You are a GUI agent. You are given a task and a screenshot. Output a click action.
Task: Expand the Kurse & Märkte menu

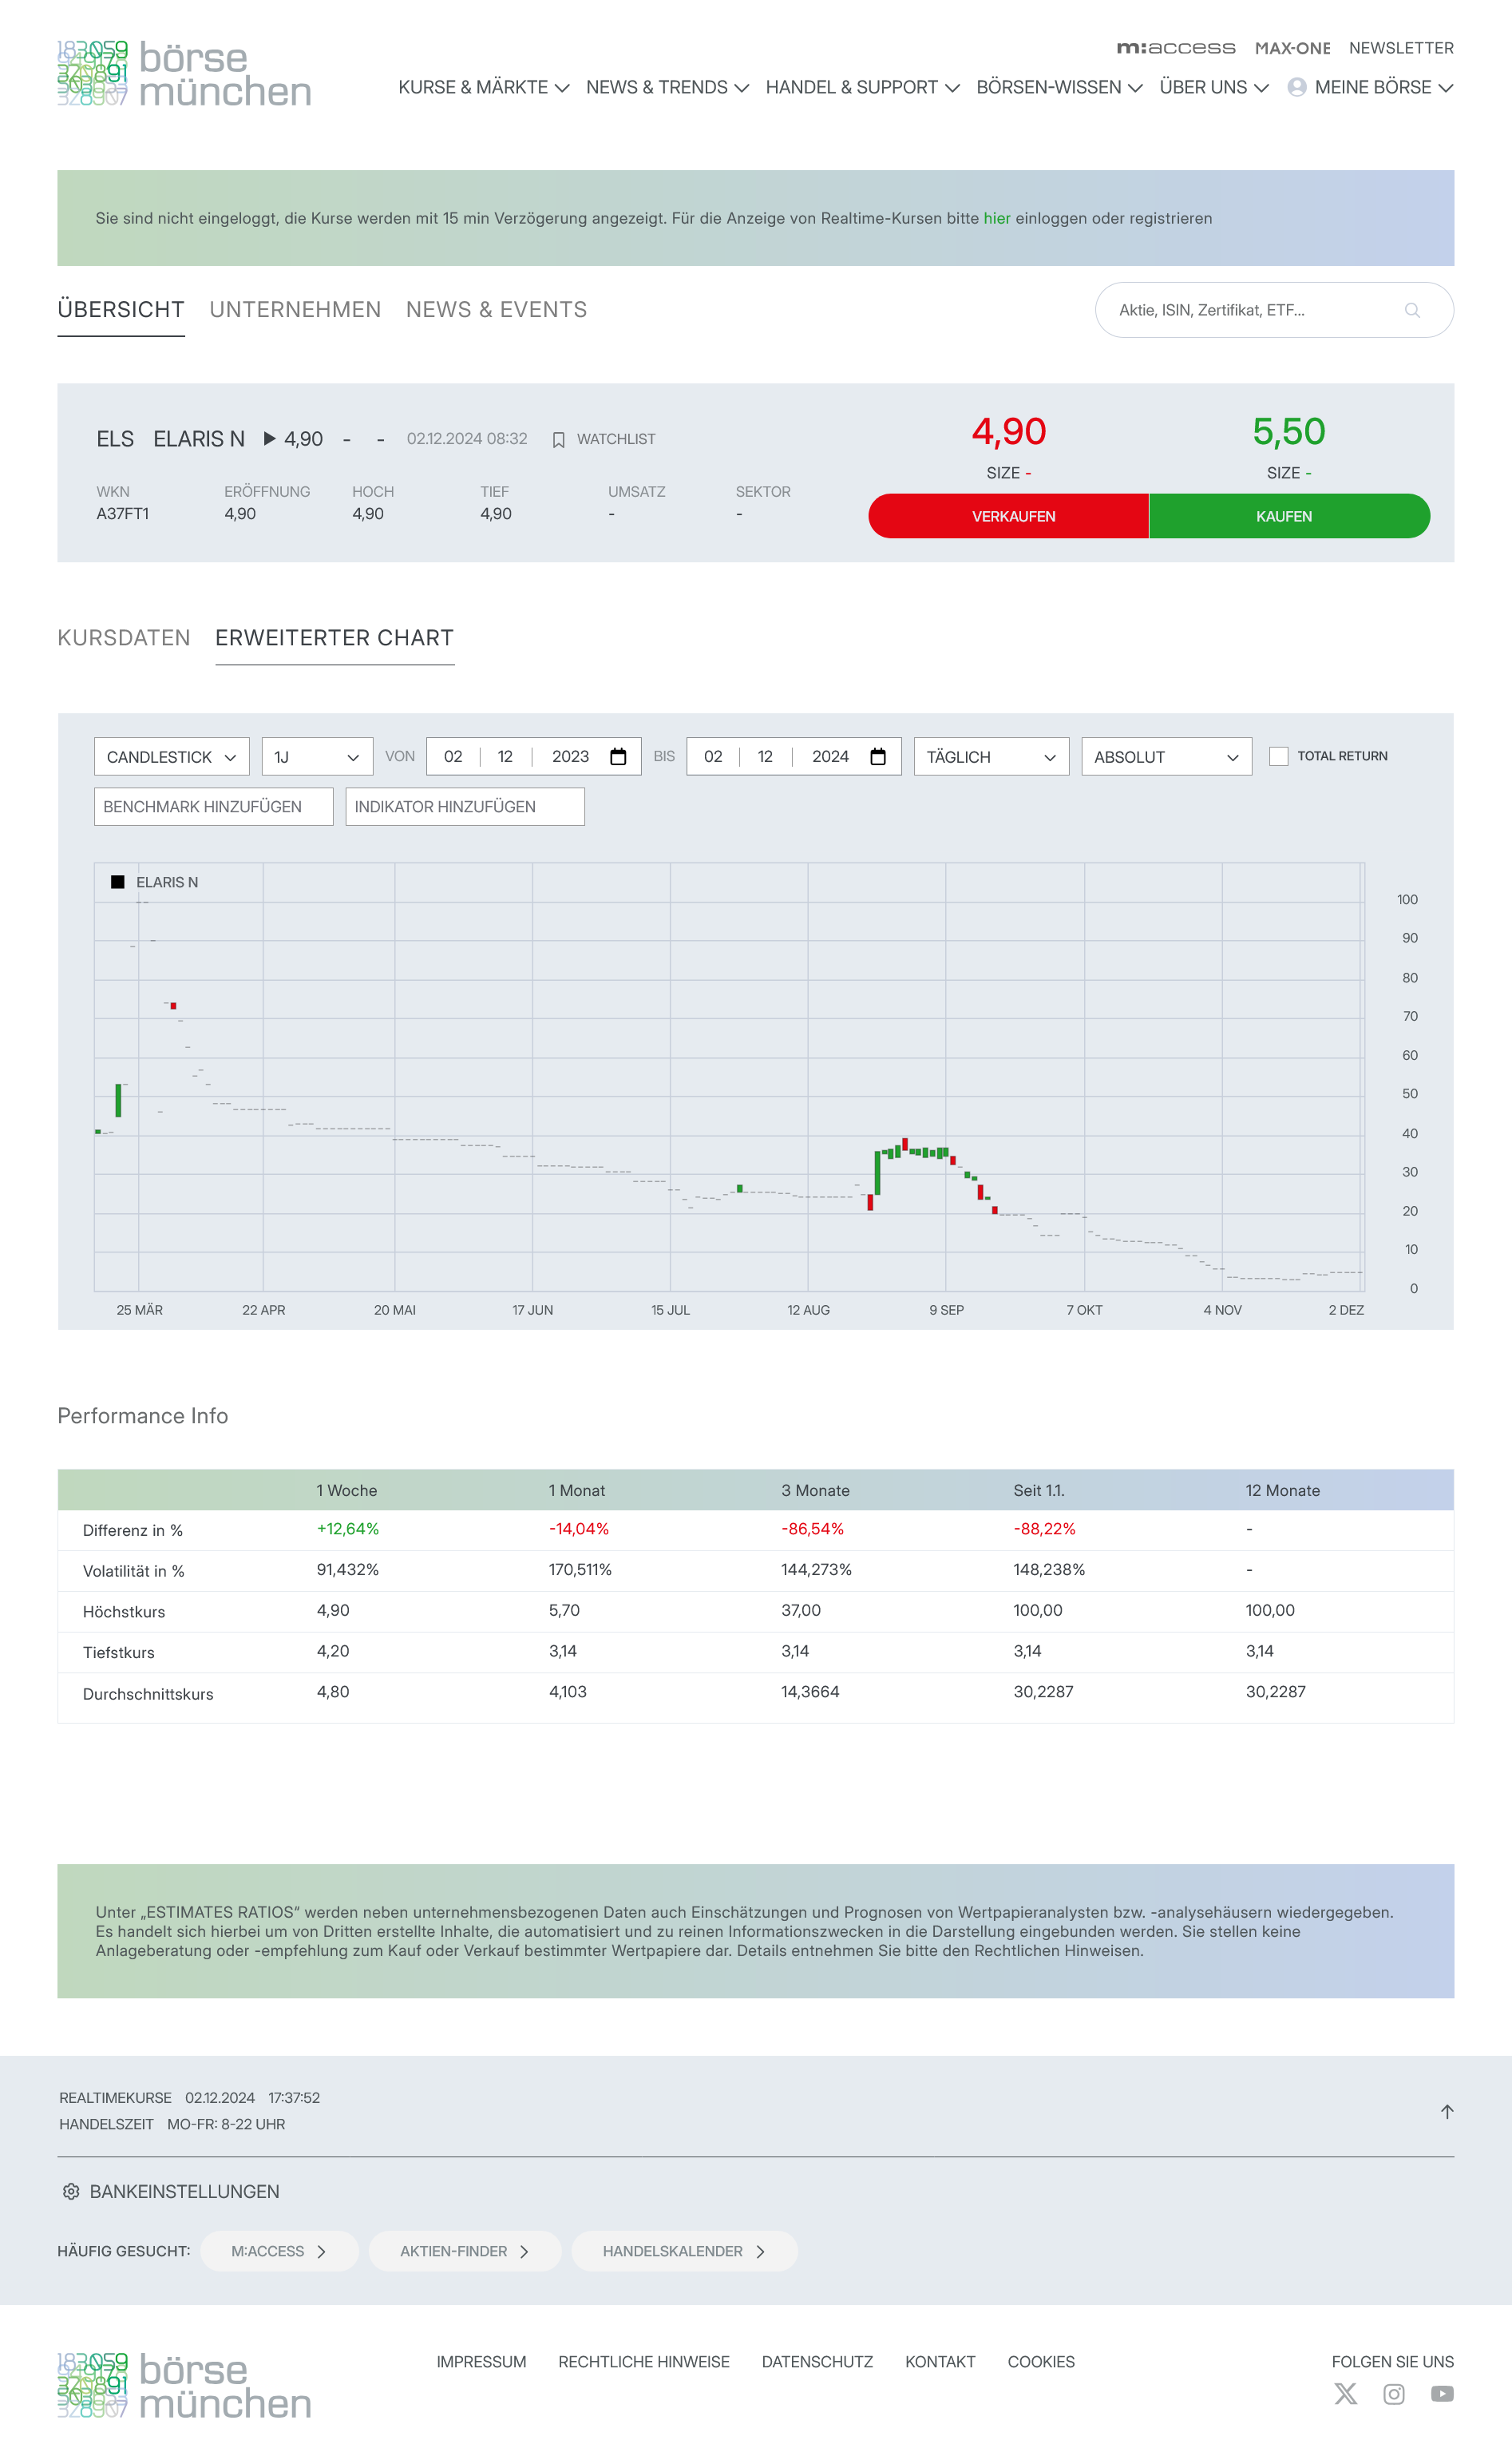point(484,88)
